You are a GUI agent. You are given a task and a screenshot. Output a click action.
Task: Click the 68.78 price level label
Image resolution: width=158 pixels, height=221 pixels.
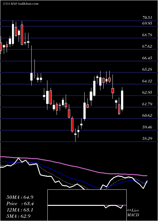(147, 35)
